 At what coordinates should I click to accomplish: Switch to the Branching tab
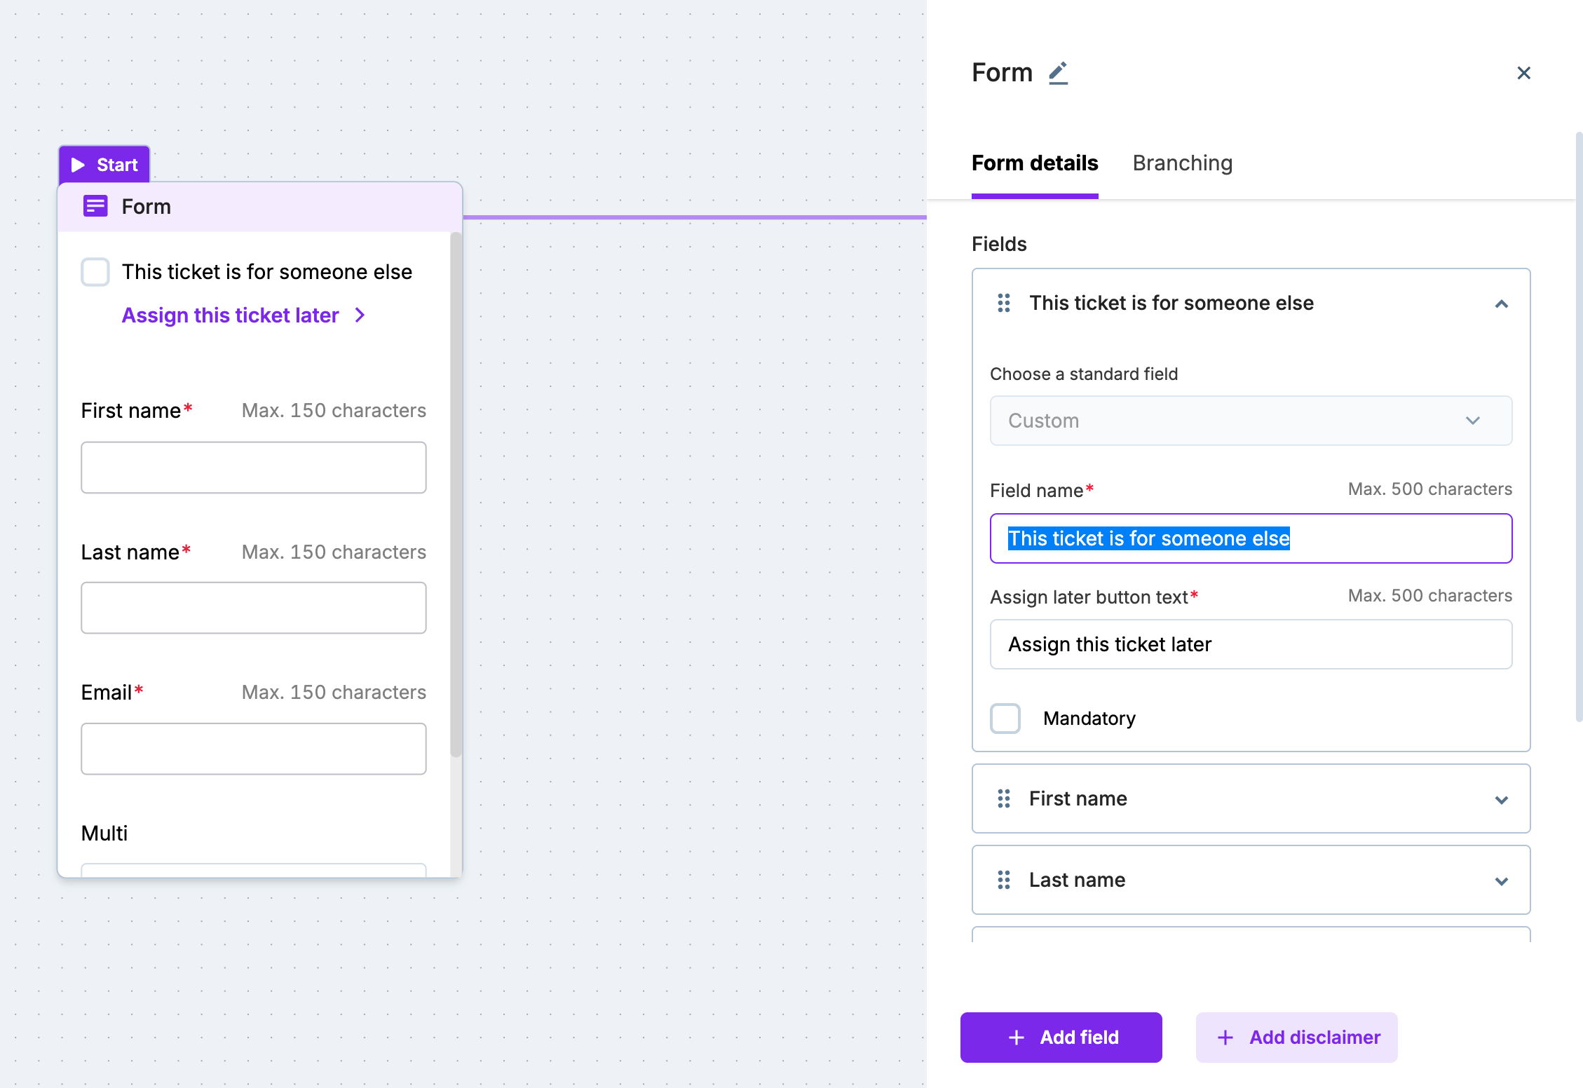1182,163
